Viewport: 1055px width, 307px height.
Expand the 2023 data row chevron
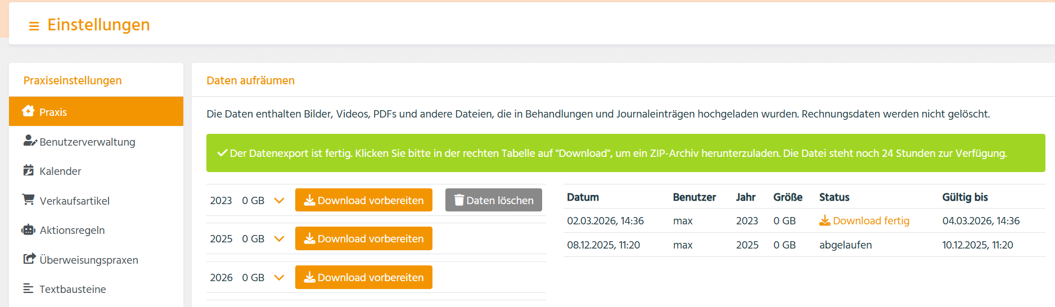point(279,201)
